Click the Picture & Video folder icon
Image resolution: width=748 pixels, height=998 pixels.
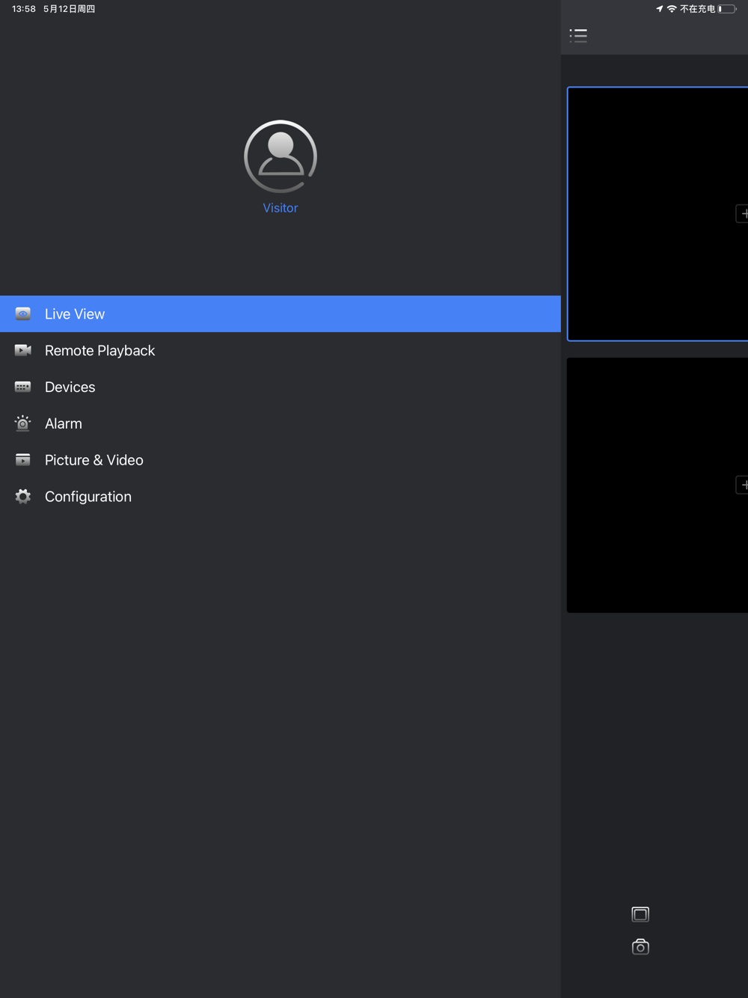tap(23, 459)
